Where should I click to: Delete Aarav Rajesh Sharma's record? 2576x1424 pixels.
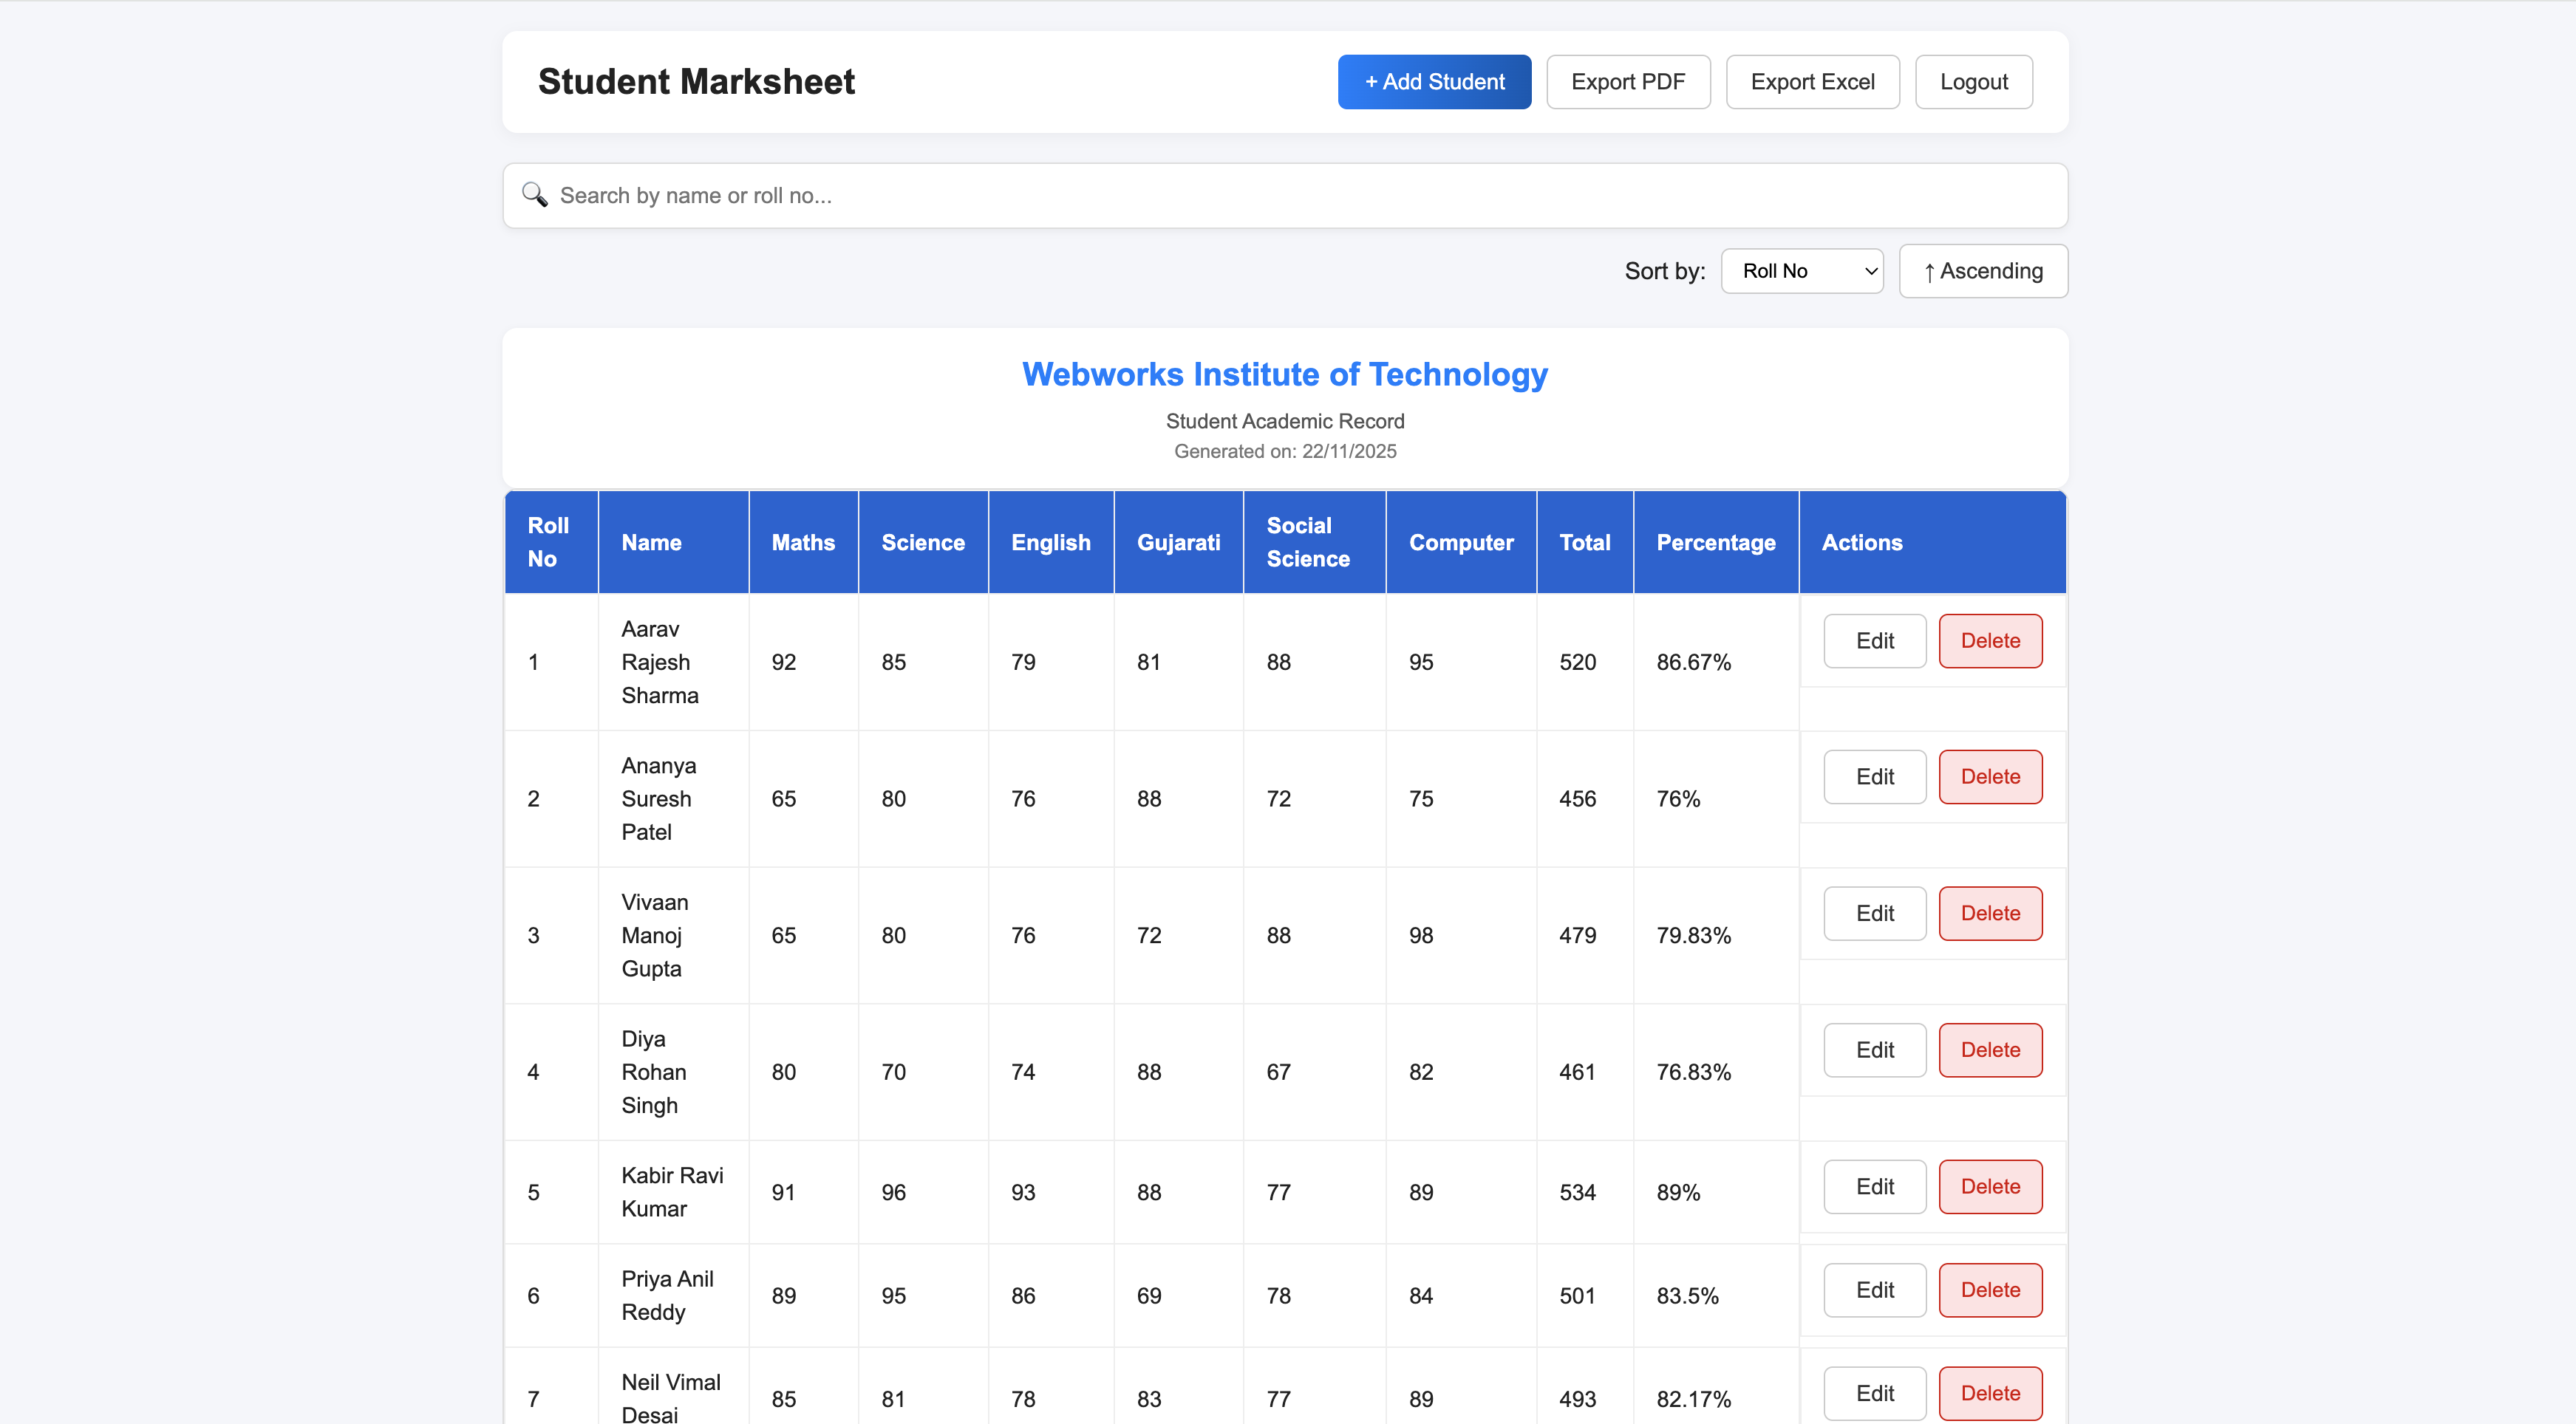click(1990, 640)
